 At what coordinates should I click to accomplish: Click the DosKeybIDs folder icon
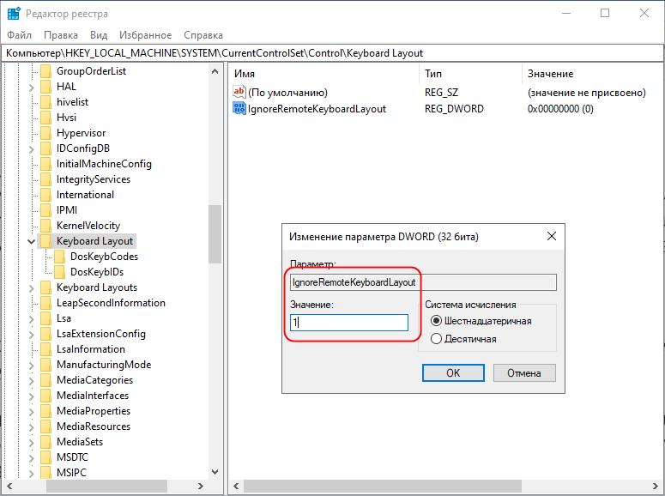(x=60, y=272)
